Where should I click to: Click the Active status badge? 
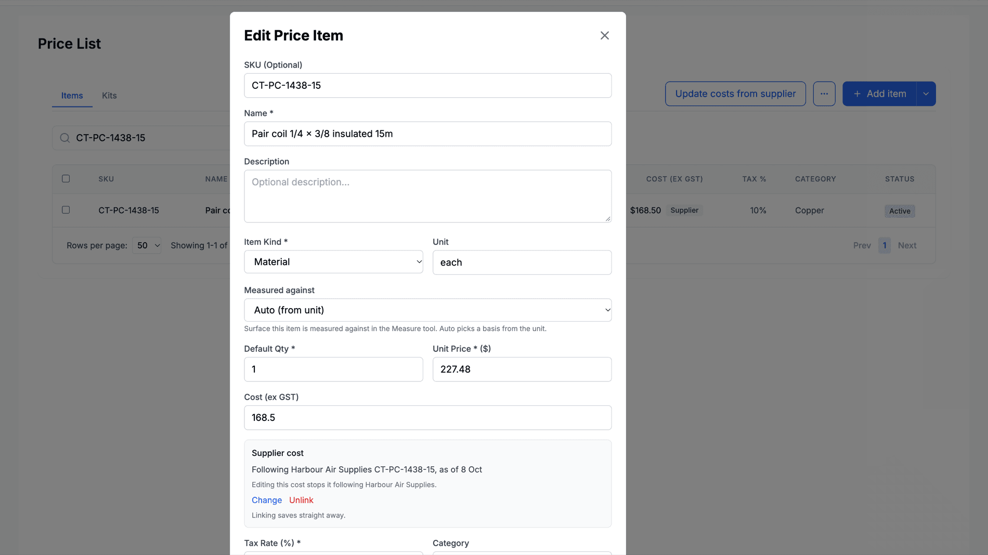point(900,211)
